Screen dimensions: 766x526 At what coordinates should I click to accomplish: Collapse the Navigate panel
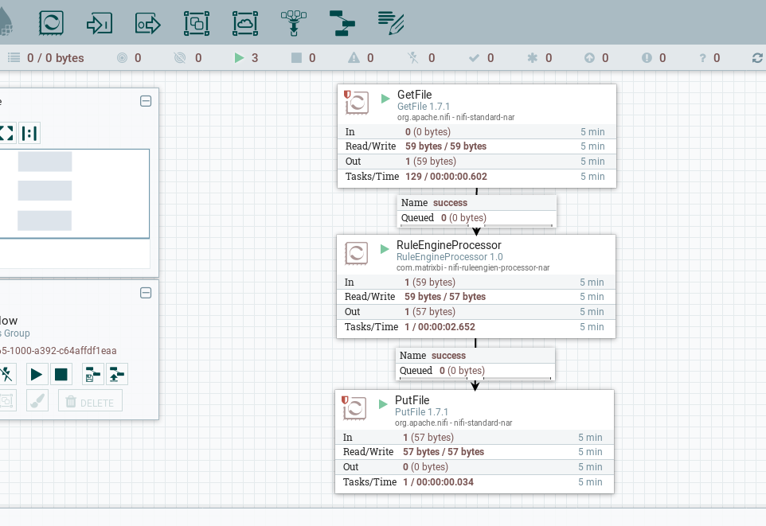point(146,101)
